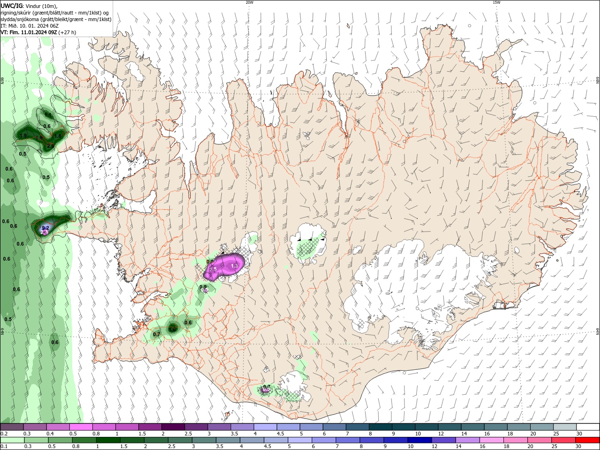This screenshot has height=450, width=600.
Task: Click the '9.2' precipitation value on Snæfellsnes
Action: (x=45, y=228)
